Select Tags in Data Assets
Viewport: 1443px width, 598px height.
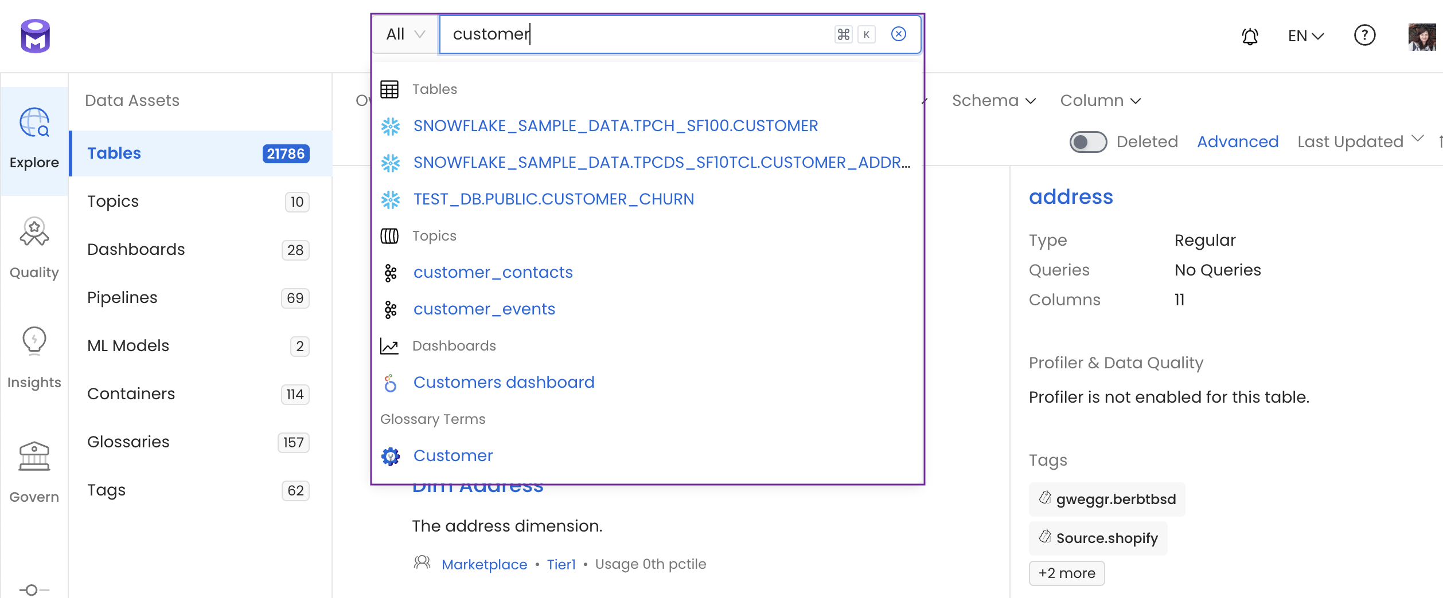201,490
